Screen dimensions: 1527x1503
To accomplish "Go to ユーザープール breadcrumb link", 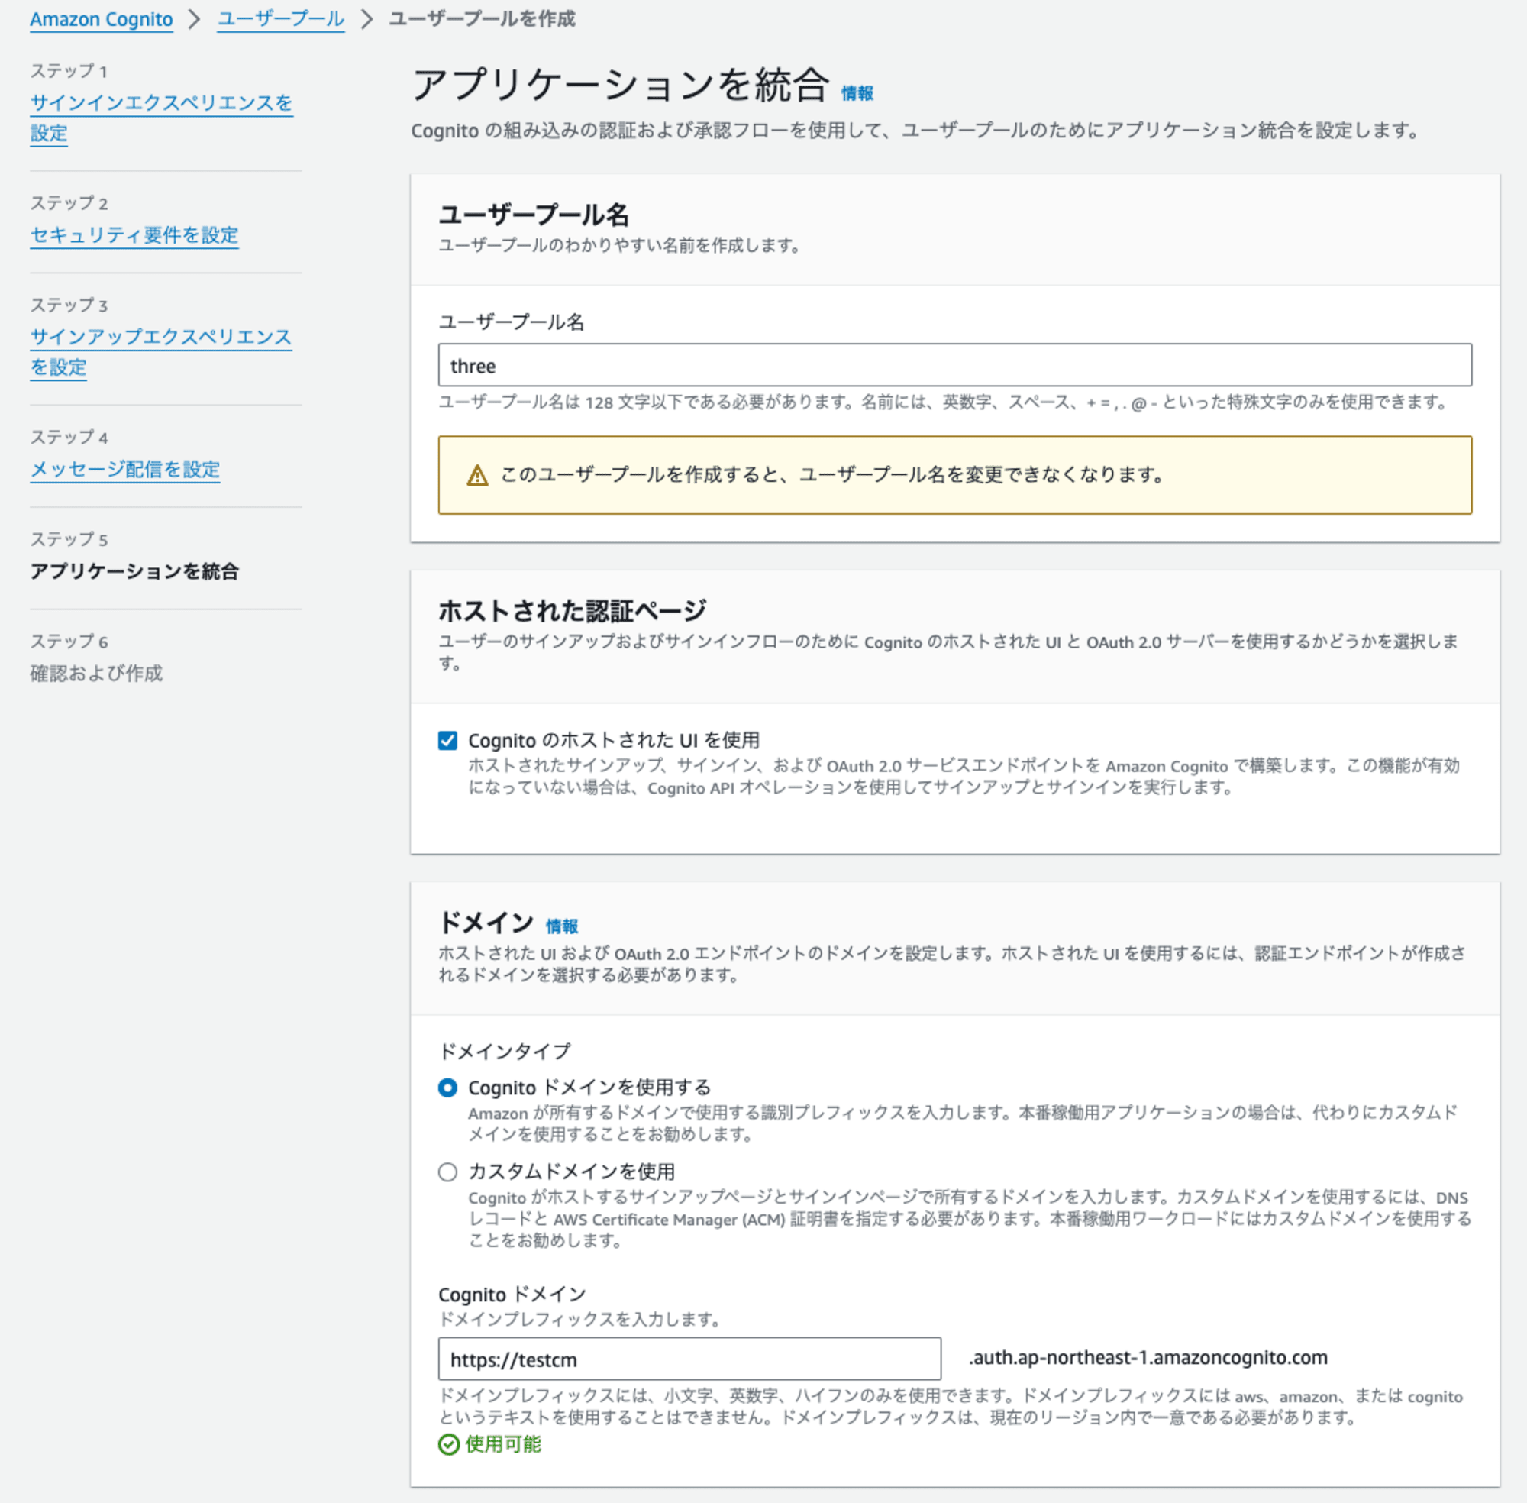I will tap(281, 19).
